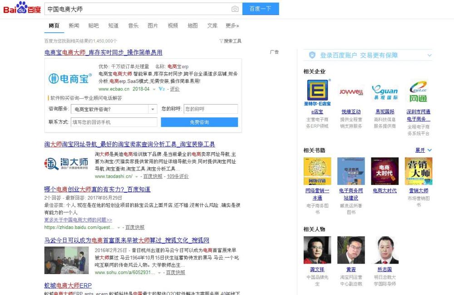Expand login notice chevron
This screenshot has height=295, width=454.
coord(429,55)
